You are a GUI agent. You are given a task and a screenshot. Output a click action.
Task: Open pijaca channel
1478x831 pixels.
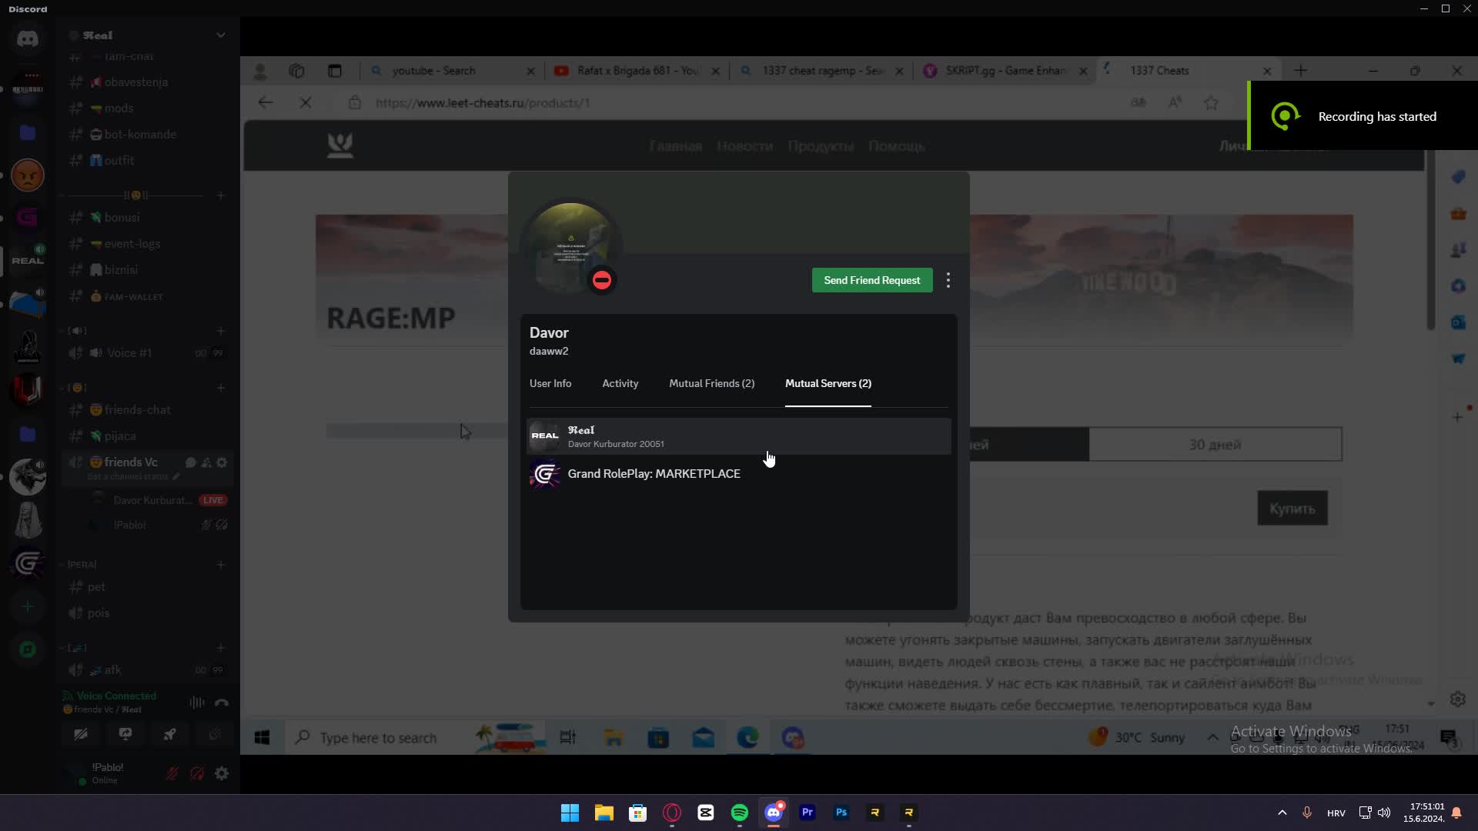click(148, 436)
